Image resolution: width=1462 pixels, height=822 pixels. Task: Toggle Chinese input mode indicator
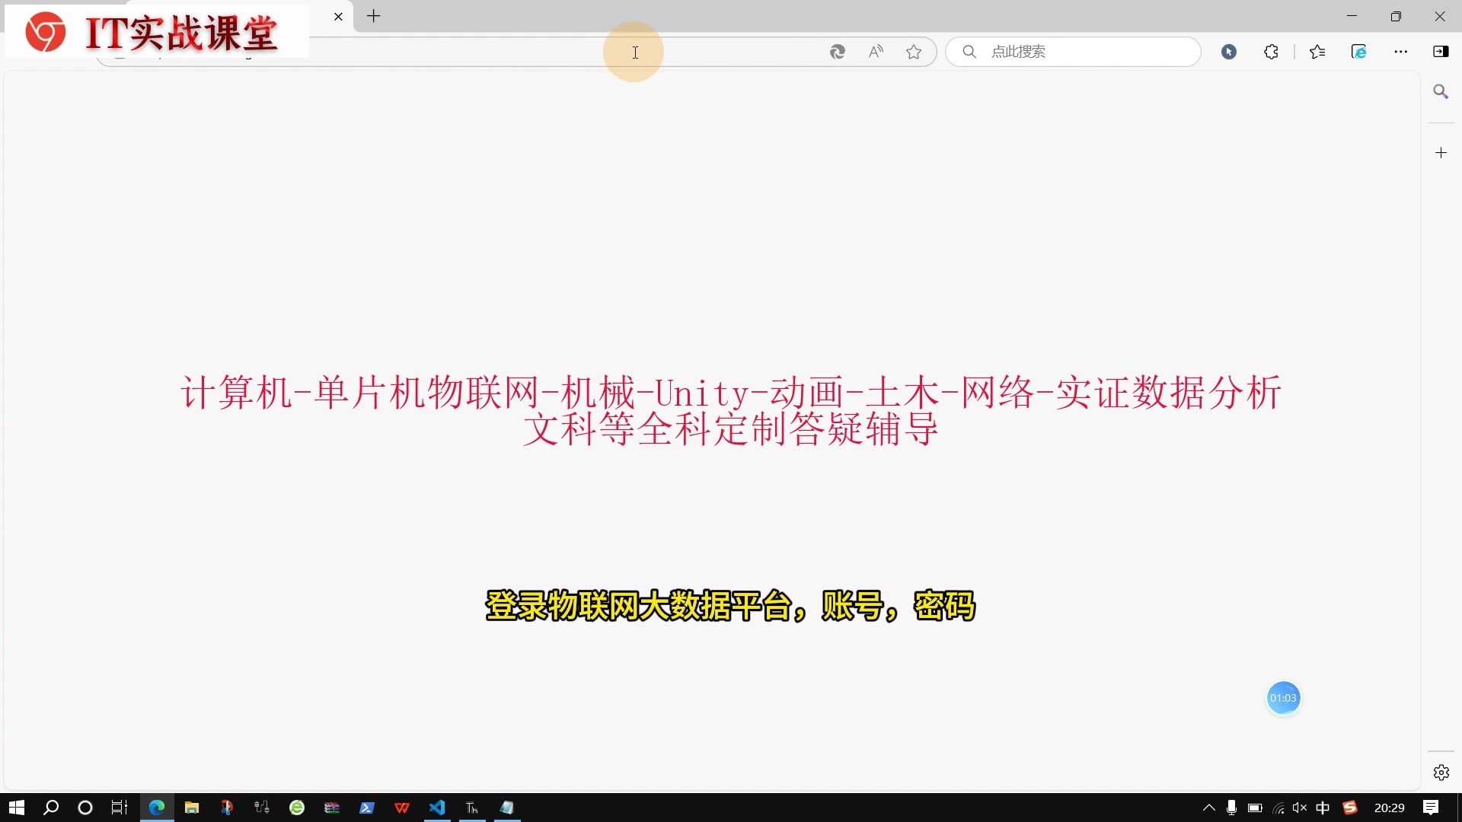tap(1323, 808)
